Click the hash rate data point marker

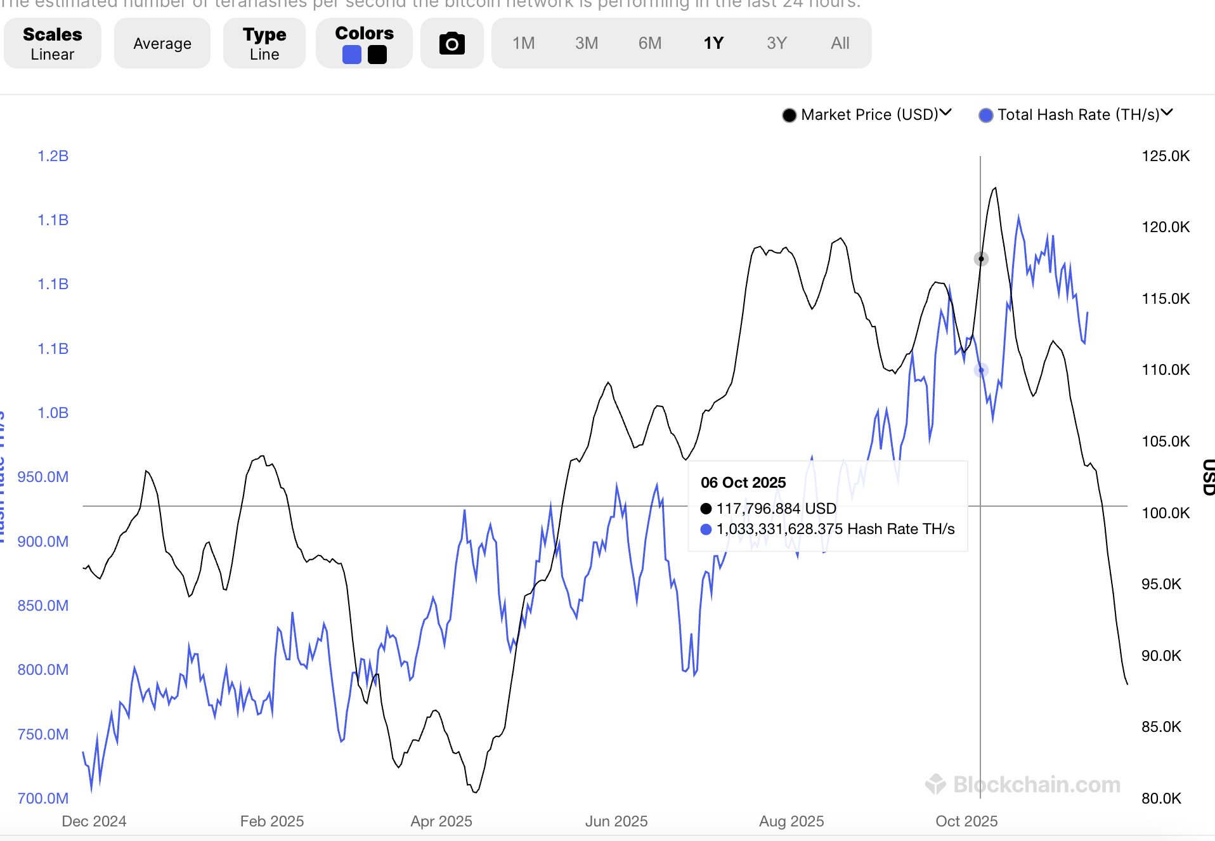point(981,370)
